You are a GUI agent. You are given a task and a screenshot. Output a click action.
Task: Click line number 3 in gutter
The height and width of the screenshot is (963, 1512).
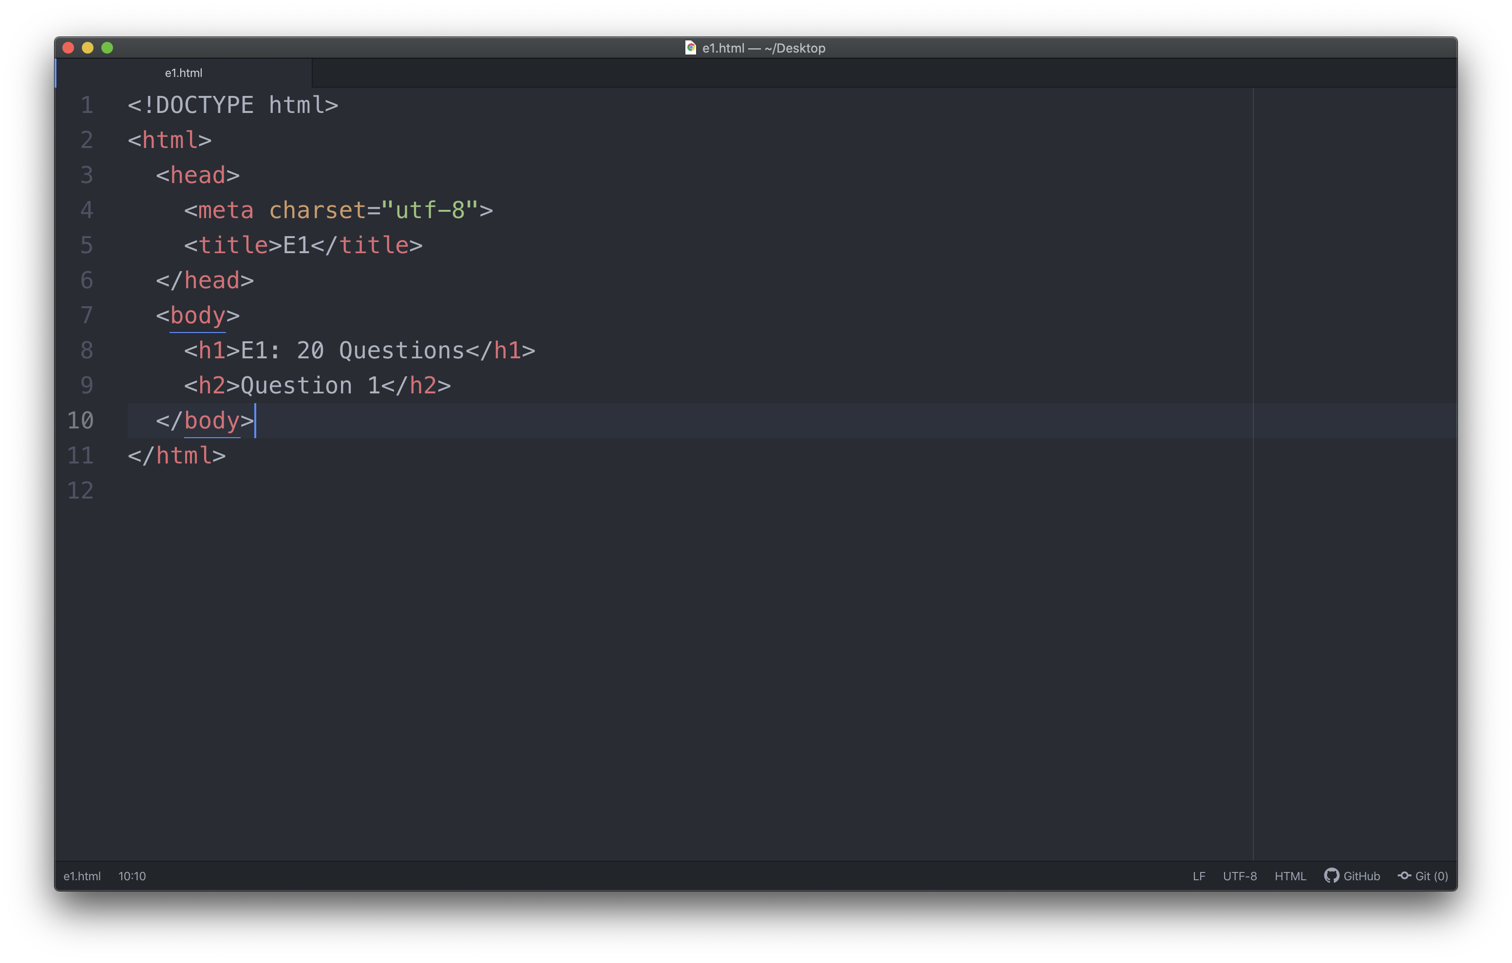click(x=87, y=175)
